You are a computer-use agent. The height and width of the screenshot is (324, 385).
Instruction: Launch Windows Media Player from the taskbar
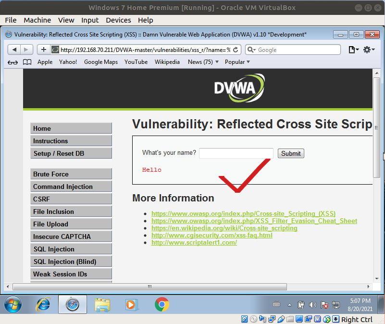point(132,305)
